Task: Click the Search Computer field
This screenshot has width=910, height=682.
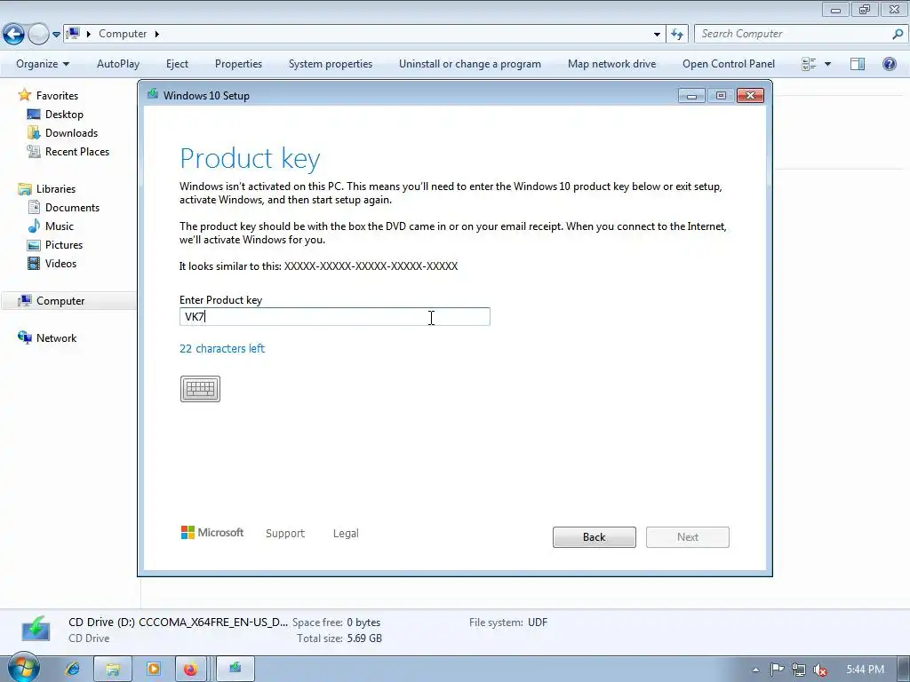Action: point(792,34)
